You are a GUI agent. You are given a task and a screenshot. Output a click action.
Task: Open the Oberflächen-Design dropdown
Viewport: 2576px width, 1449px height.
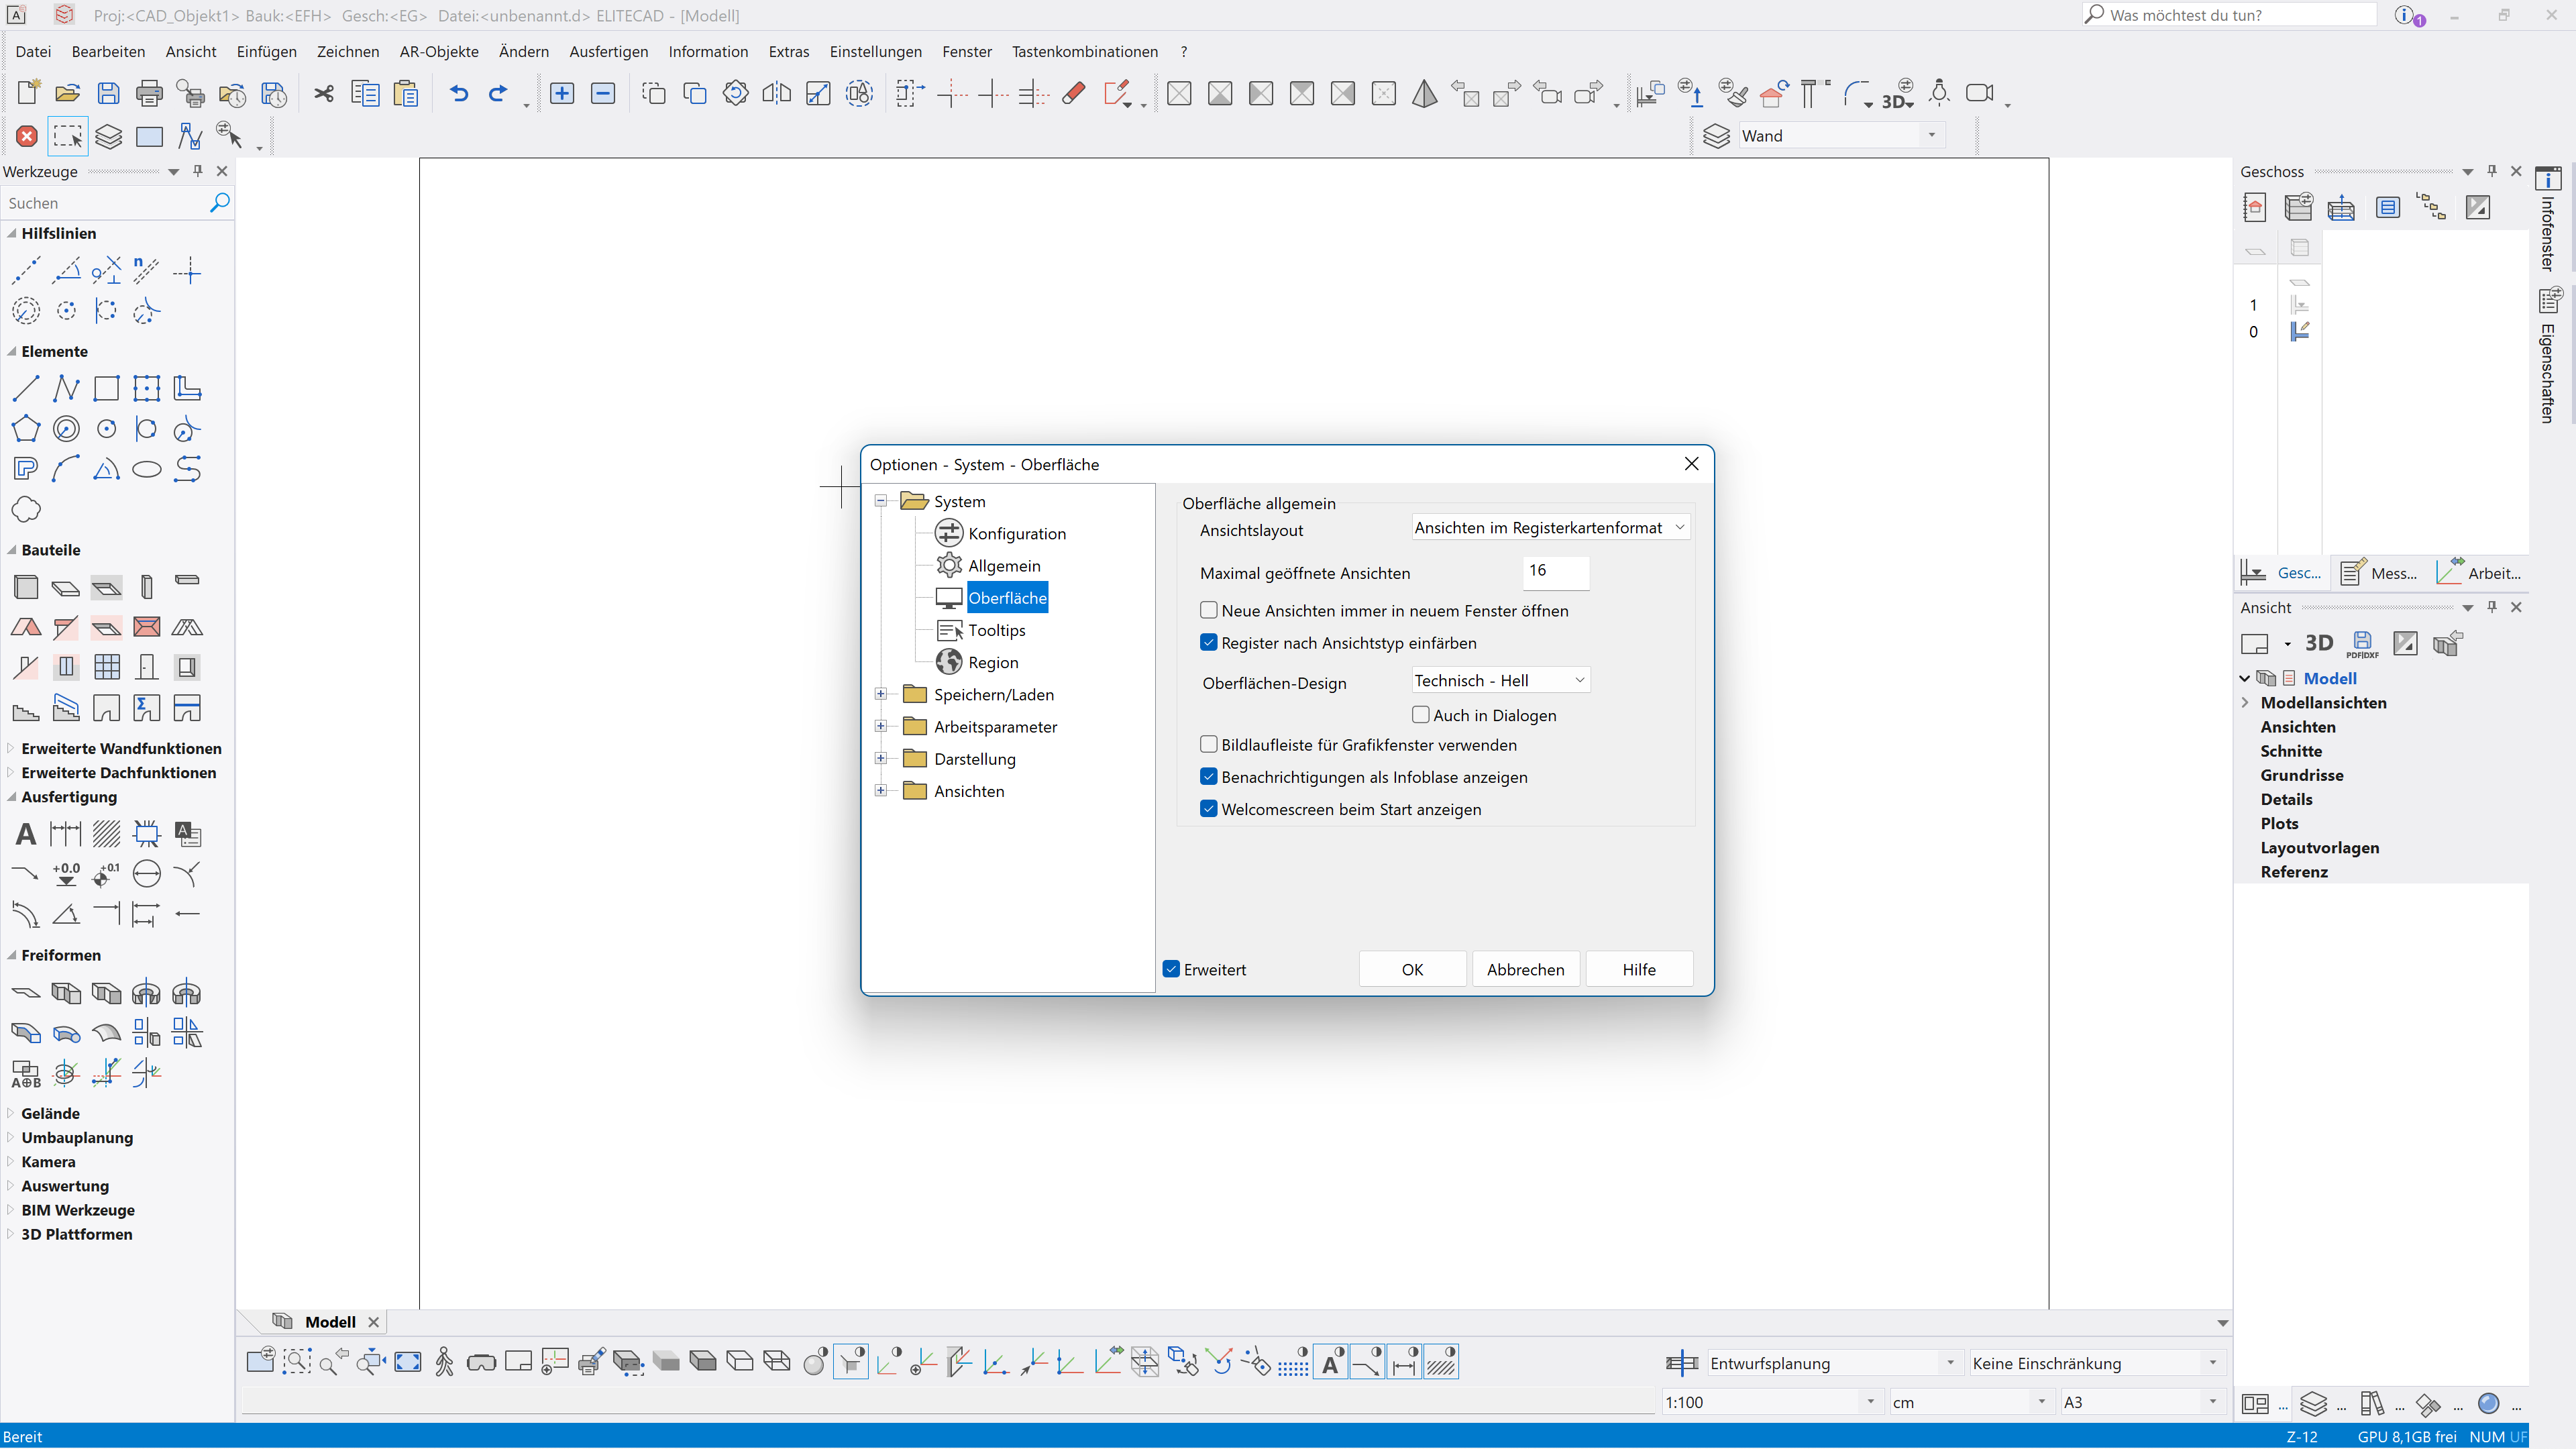click(x=1500, y=680)
